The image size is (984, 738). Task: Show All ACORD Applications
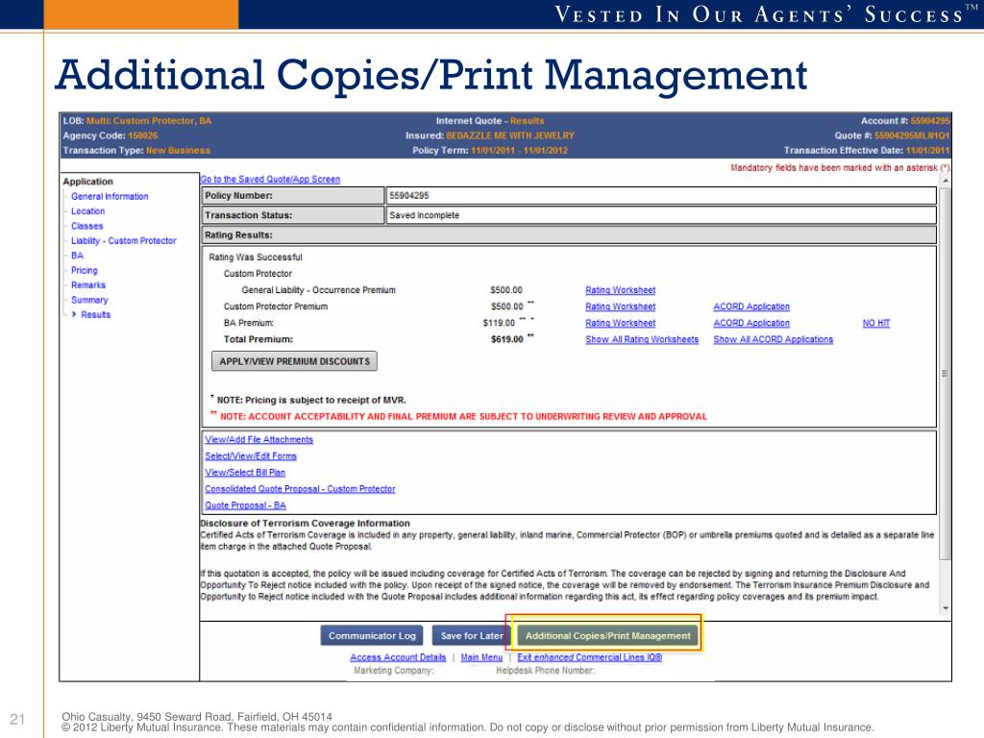pyautogui.click(x=774, y=339)
